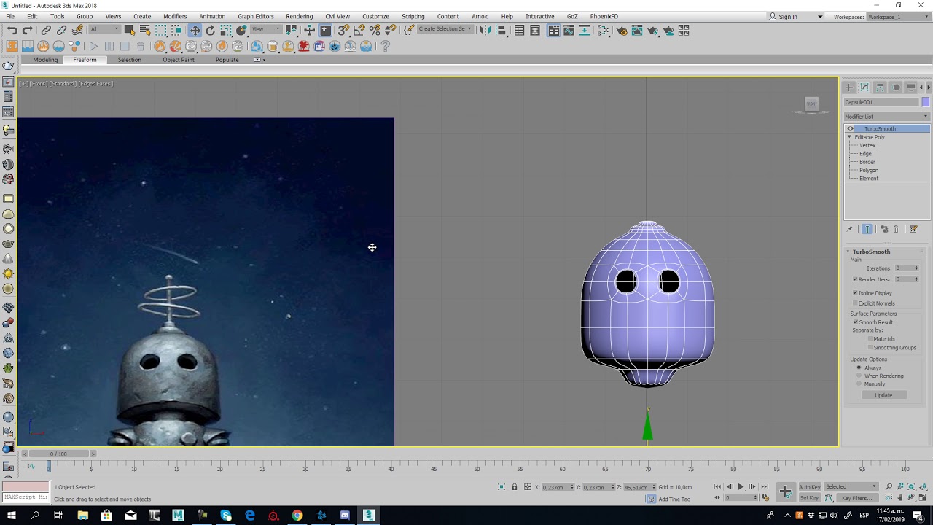Toggle the Render Iters checkbox
933x525 pixels.
[855, 279]
